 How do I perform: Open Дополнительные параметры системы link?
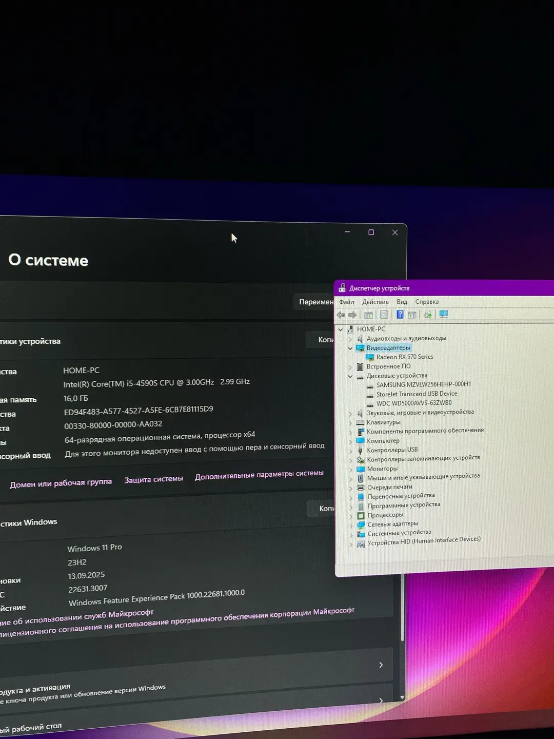259,475
